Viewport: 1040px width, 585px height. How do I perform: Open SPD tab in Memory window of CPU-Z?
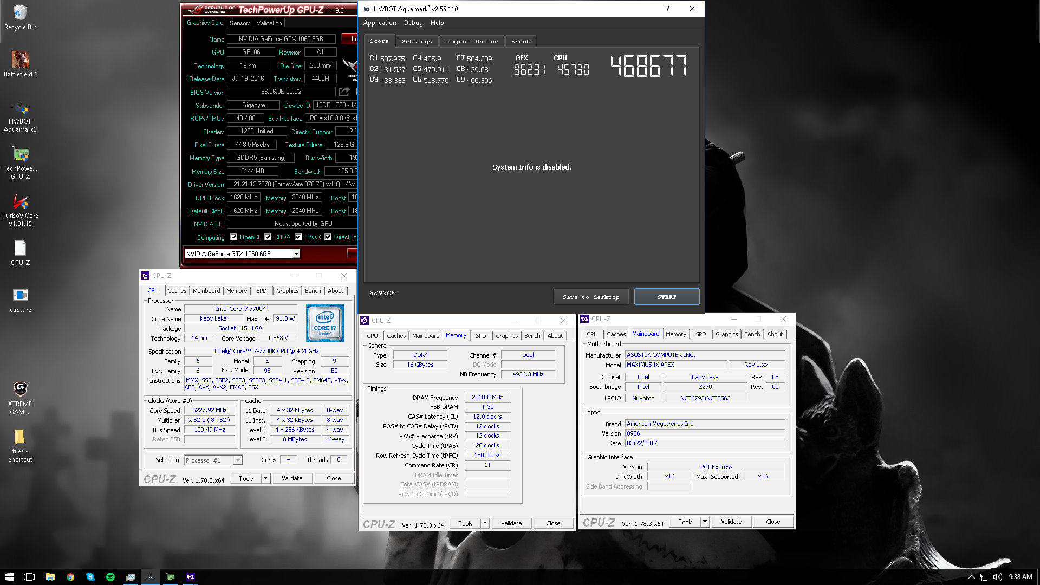(481, 336)
